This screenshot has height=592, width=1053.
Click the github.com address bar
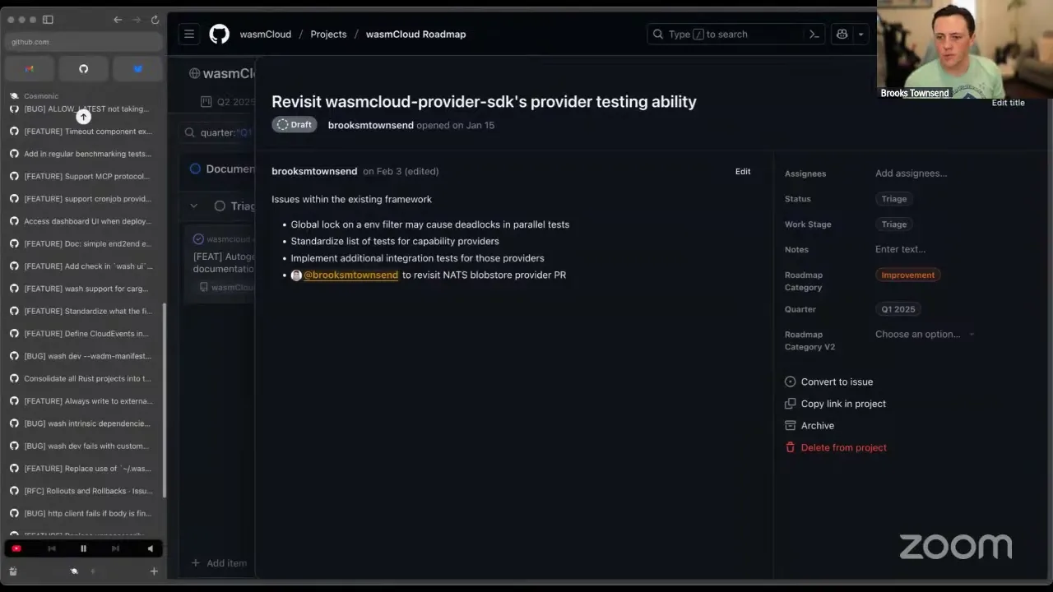83,42
